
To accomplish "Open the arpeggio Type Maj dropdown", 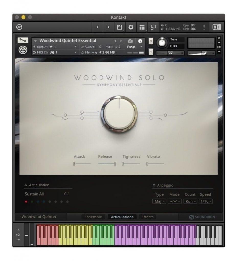I will (x=159, y=201).
